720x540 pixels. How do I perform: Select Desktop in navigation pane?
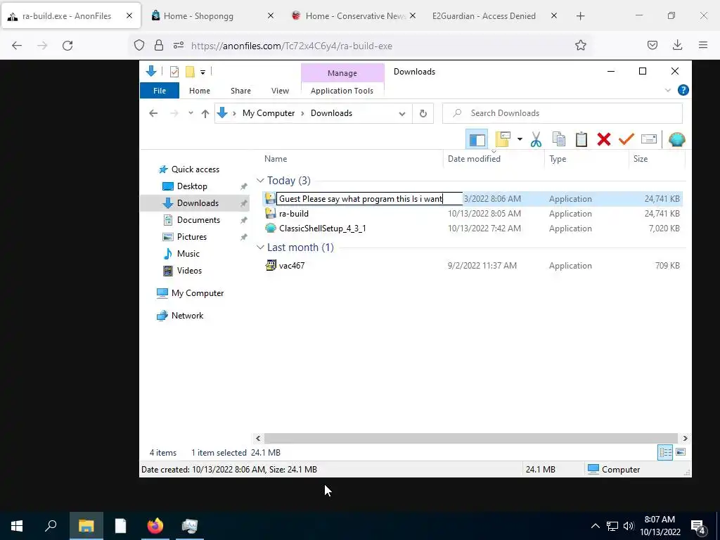tap(192, 186)
